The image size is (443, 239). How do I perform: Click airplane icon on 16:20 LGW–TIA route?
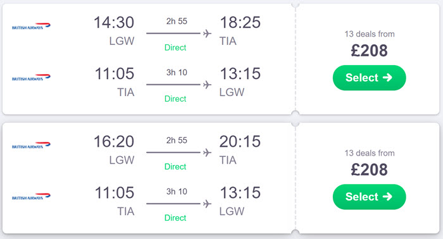(207, 152)
